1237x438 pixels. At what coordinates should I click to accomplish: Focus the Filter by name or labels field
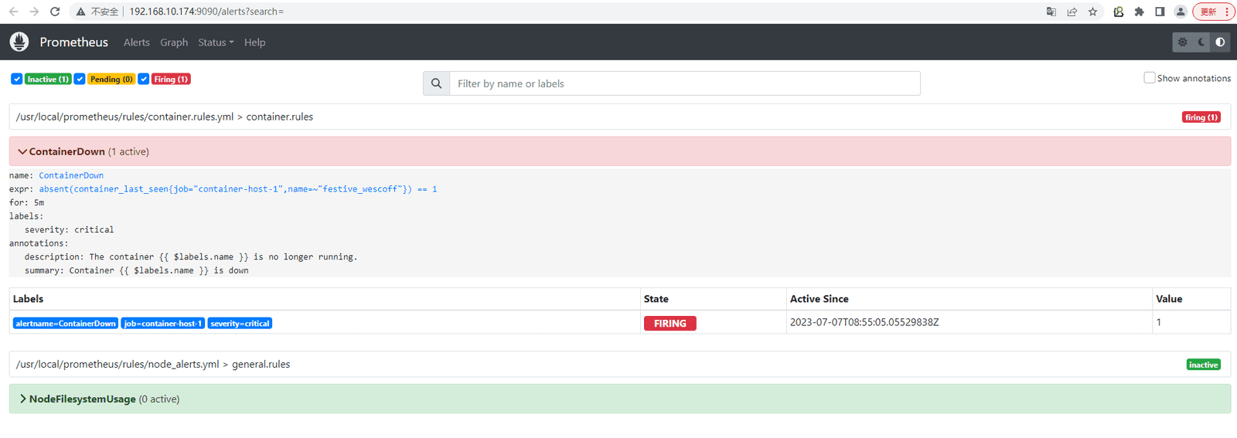pos(685,83)
